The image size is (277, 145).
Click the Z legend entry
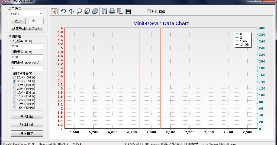239,38
